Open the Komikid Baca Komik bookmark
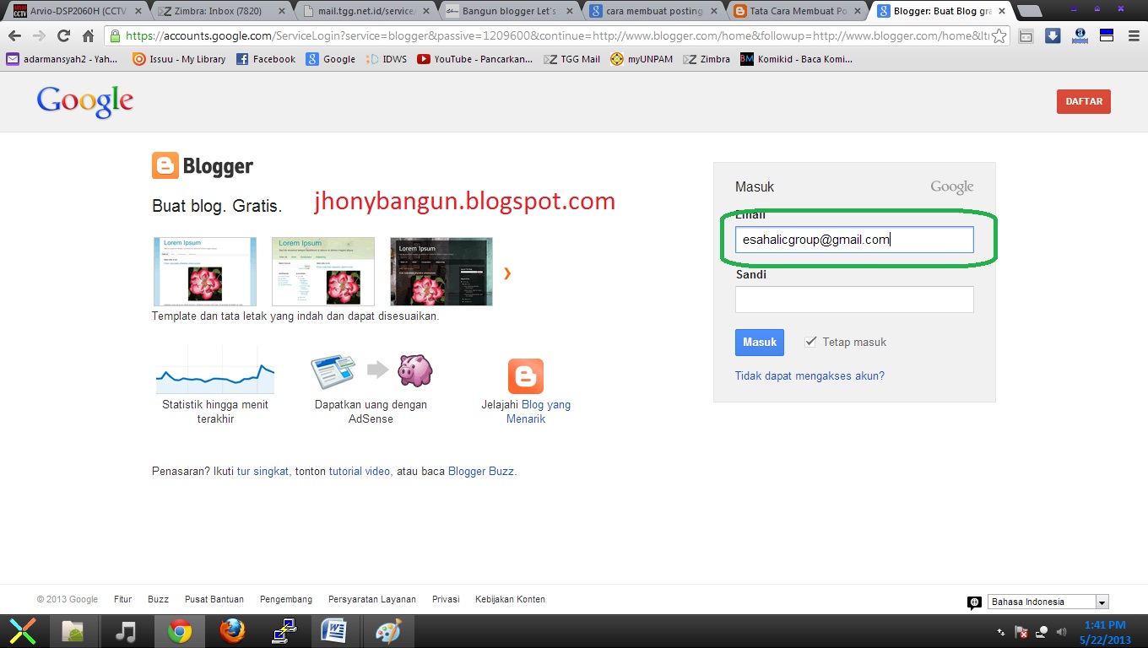This screenshot has width=1148, height=648. [x=796, y=59]
